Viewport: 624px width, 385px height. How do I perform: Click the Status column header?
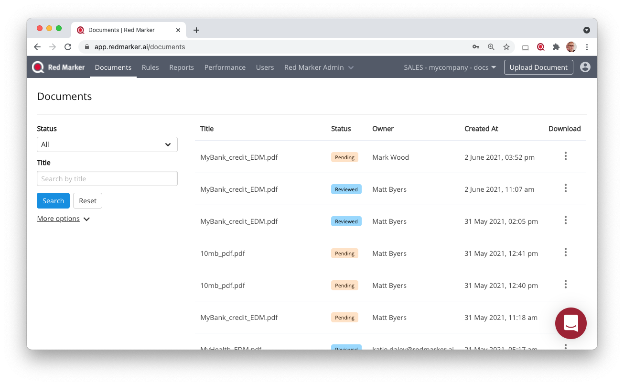(341, 129)
